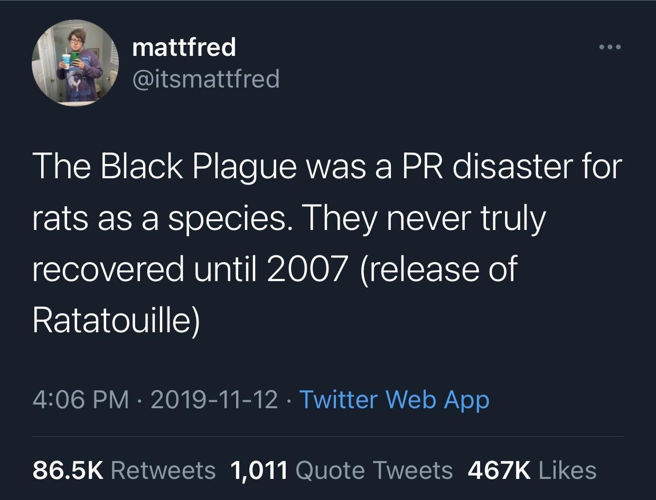The image size is (656, 500).
Task: Click the 'Likes' label word
Action: 567,470
